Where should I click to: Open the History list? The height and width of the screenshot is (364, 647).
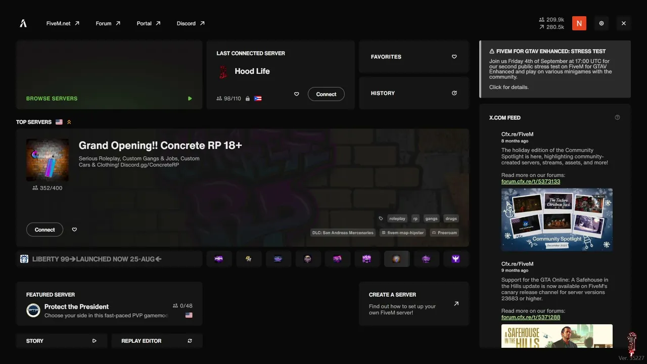click(414, 93)
